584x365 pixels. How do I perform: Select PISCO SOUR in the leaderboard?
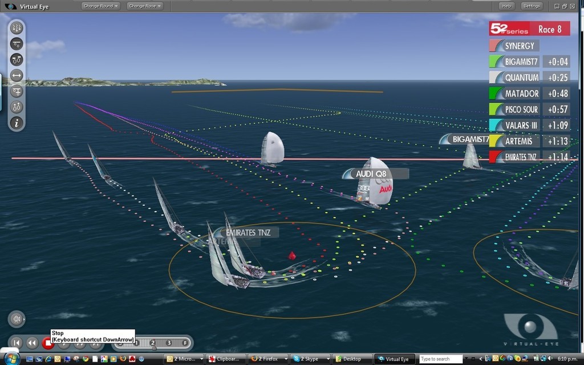[514, 109]
